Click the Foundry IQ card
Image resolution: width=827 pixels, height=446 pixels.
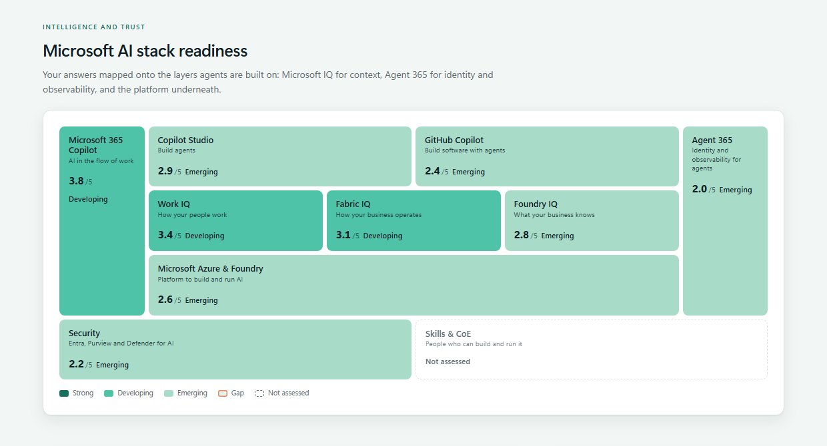pyautogui.click(x=592, y=221)
